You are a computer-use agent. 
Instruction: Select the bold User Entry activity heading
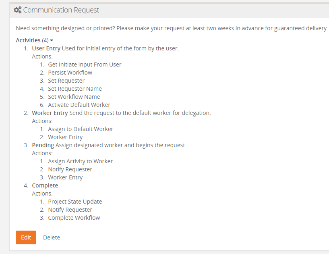pos(46,48)
